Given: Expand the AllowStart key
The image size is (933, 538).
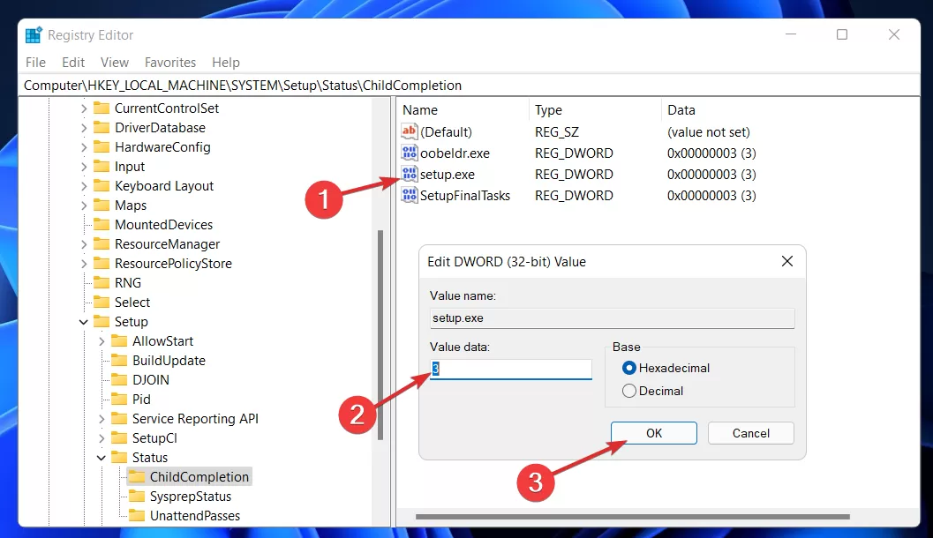Looking at the screenshot, I should [x=102, y=341].
